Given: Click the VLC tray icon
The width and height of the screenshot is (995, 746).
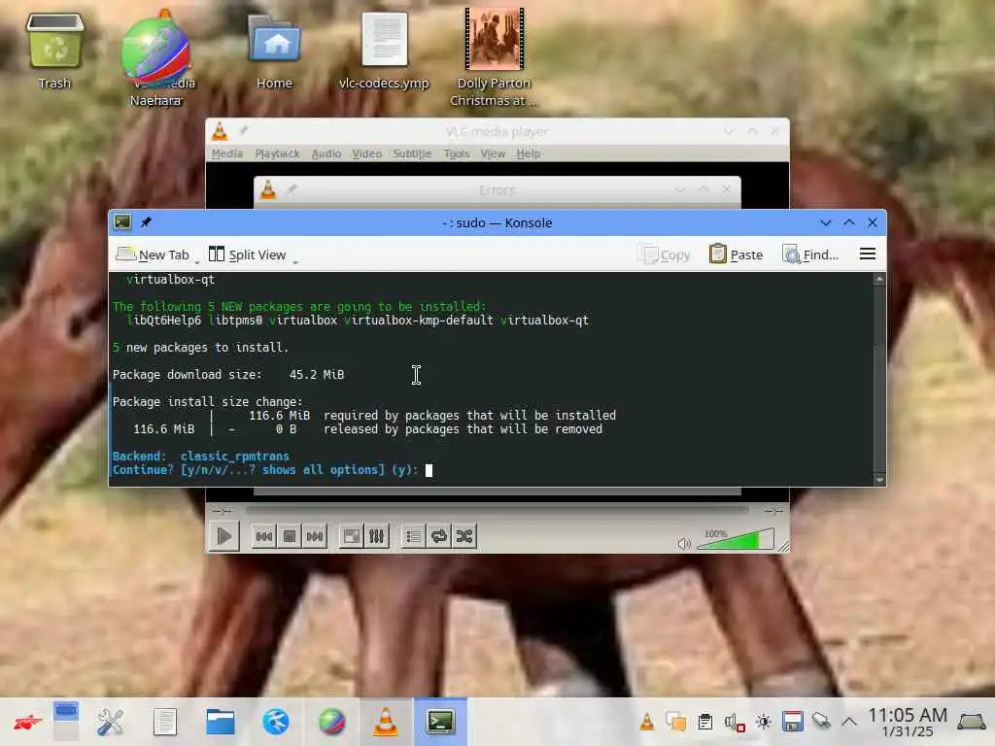Looking at the screenshot, I should [x=646, y=722].
